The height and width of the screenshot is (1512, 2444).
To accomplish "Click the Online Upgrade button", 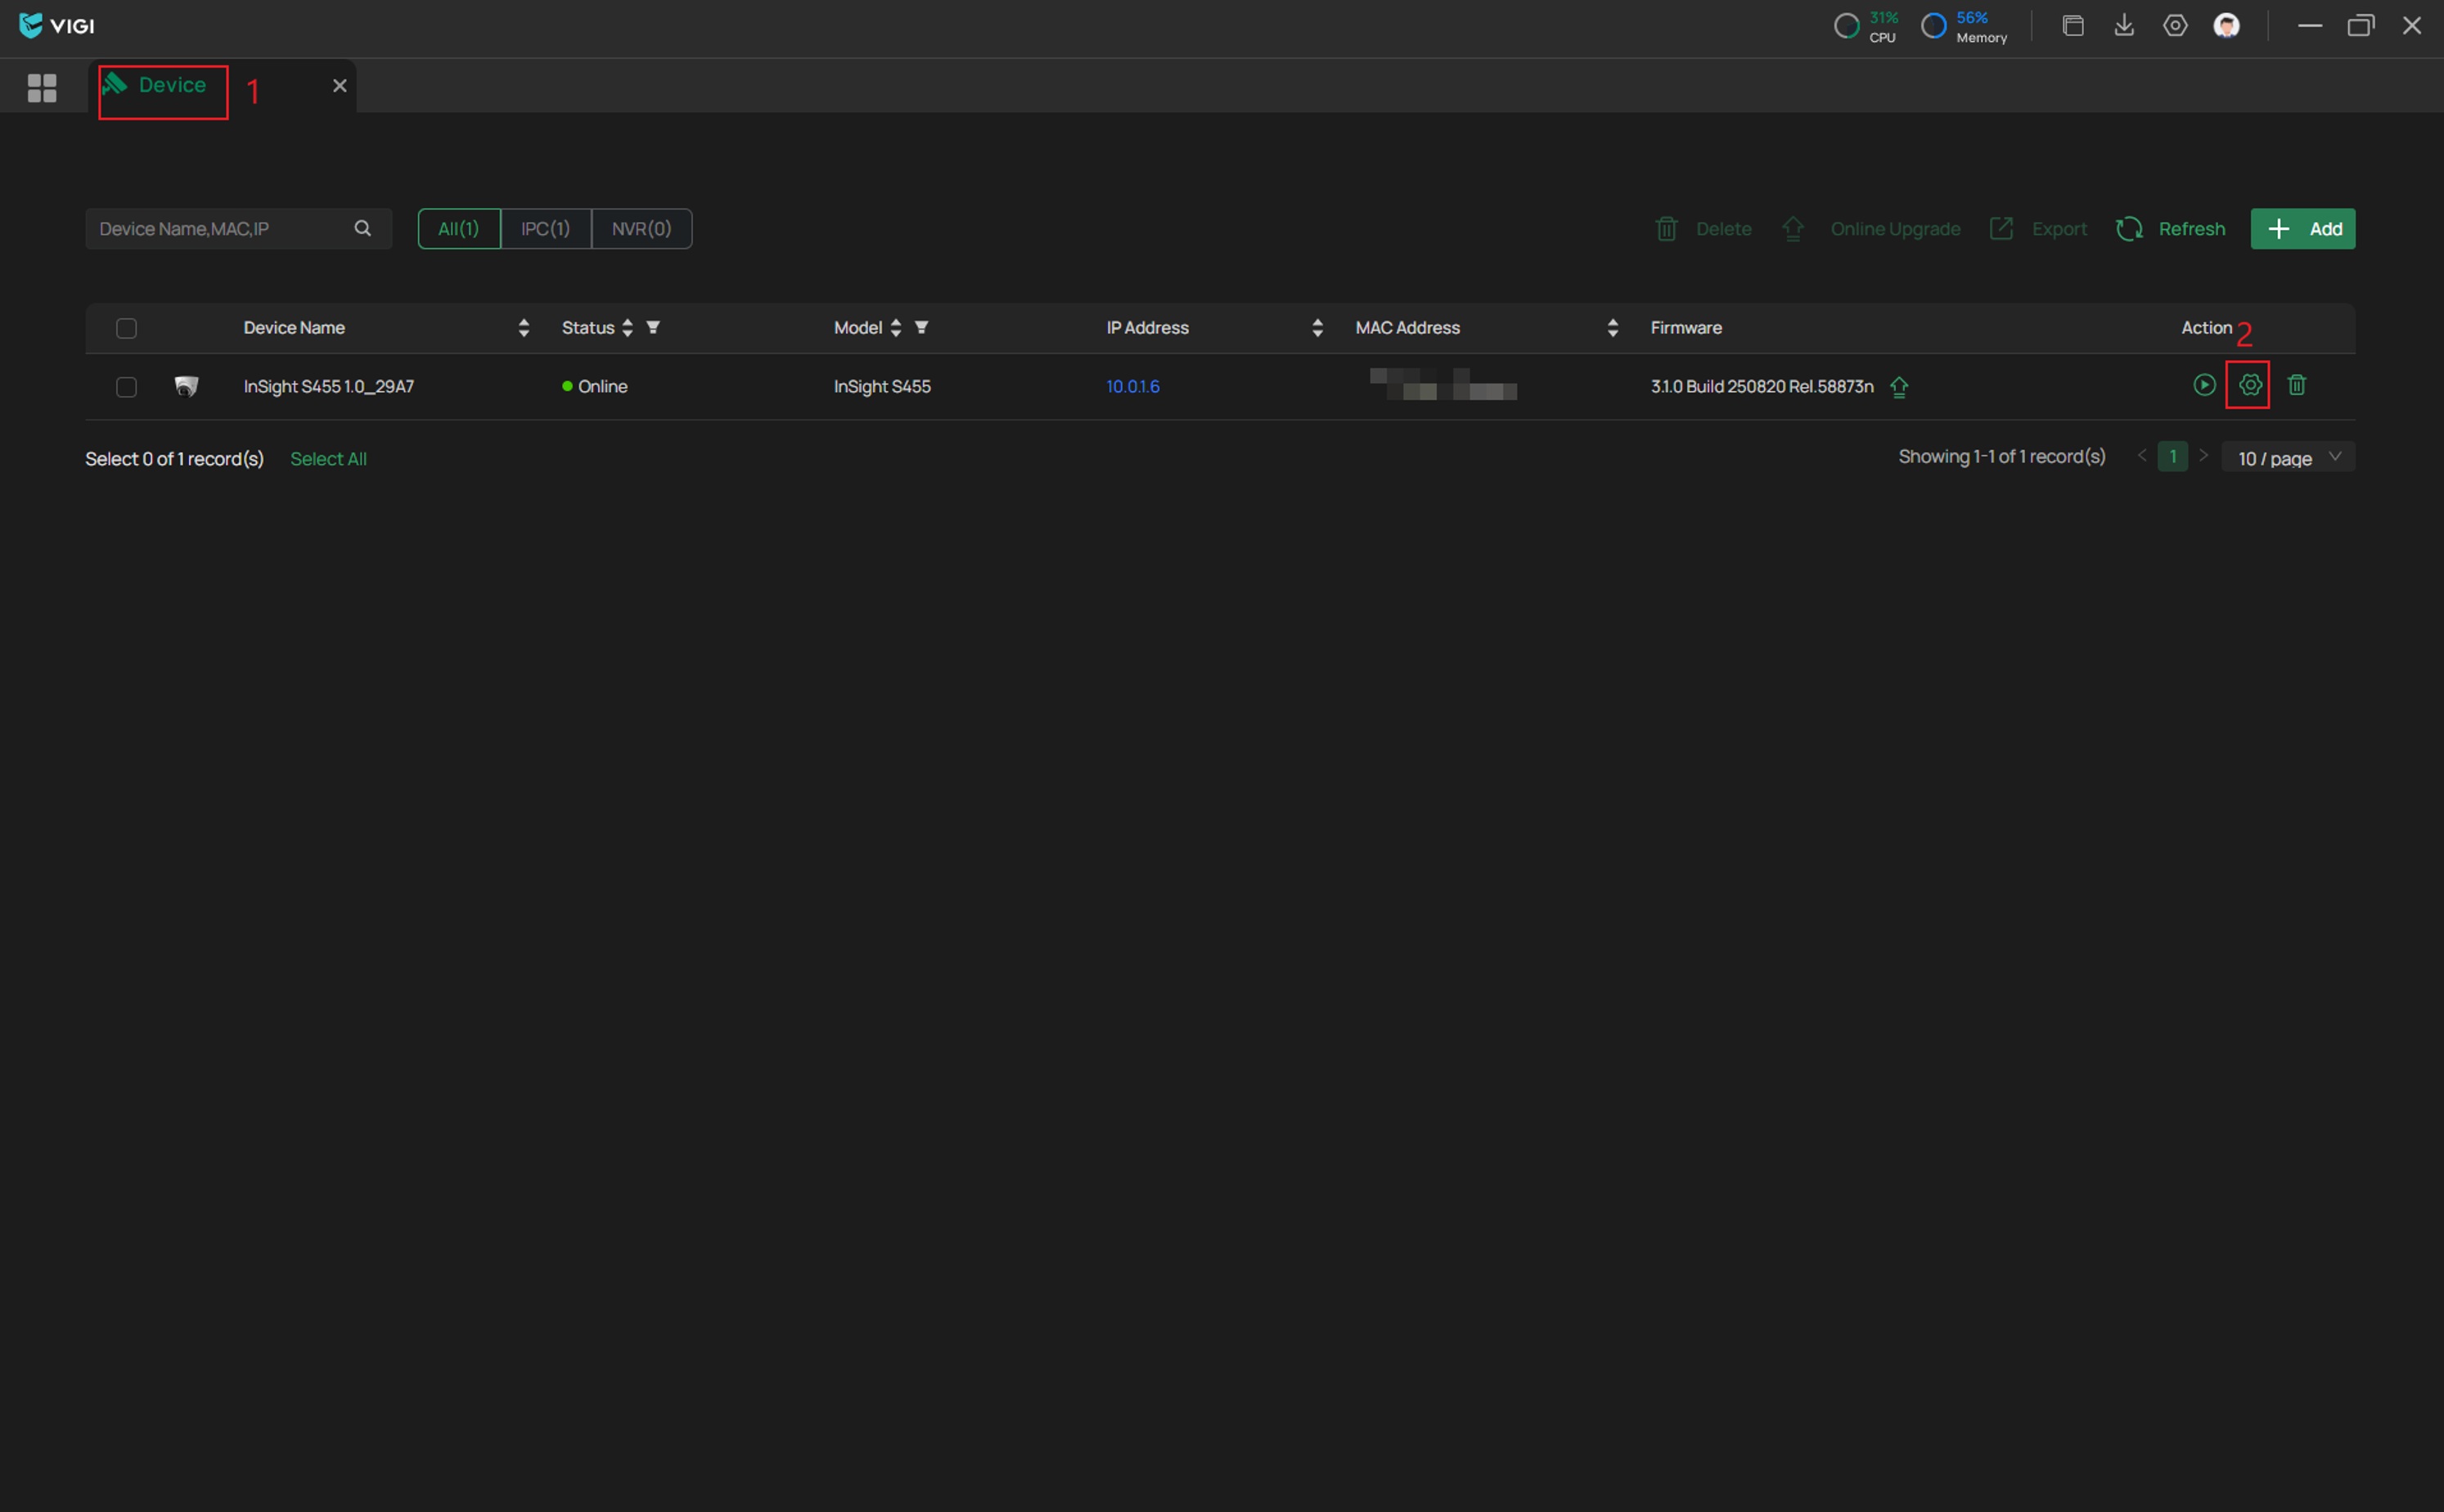I will [1871, 229].
